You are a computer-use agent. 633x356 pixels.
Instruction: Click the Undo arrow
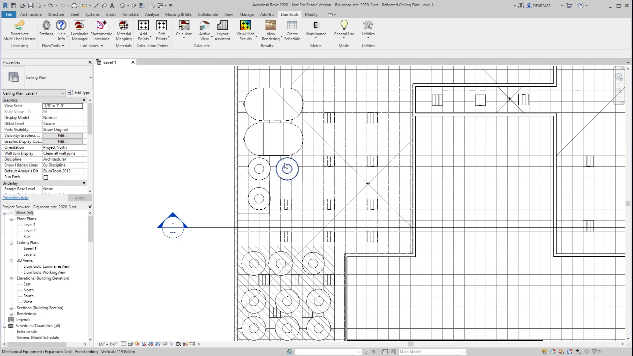point(50,6)
